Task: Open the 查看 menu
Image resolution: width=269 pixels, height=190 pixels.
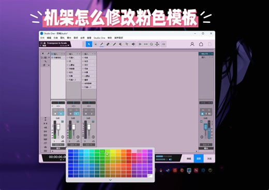Action: [89, 38]
